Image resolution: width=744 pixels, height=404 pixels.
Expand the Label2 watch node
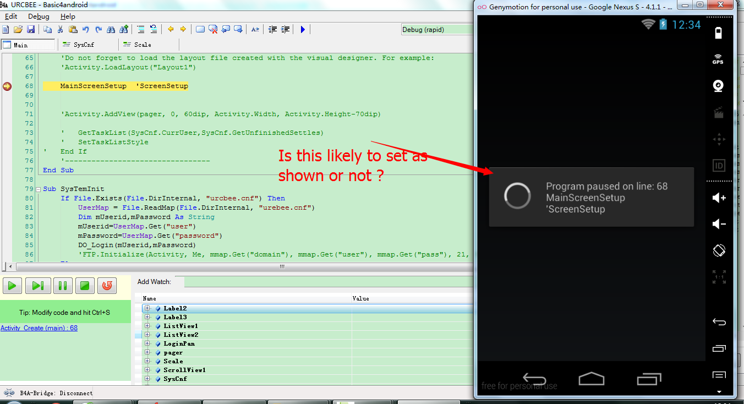[147, 308]
